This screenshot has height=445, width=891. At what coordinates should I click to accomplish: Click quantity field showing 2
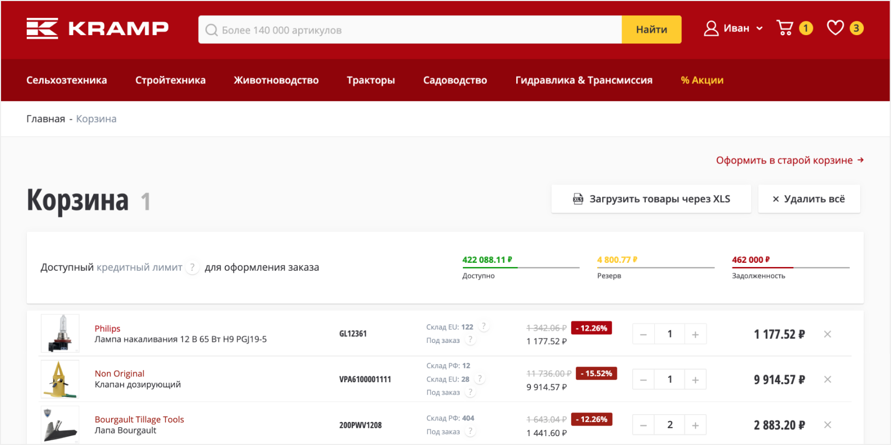click(669, 425)
